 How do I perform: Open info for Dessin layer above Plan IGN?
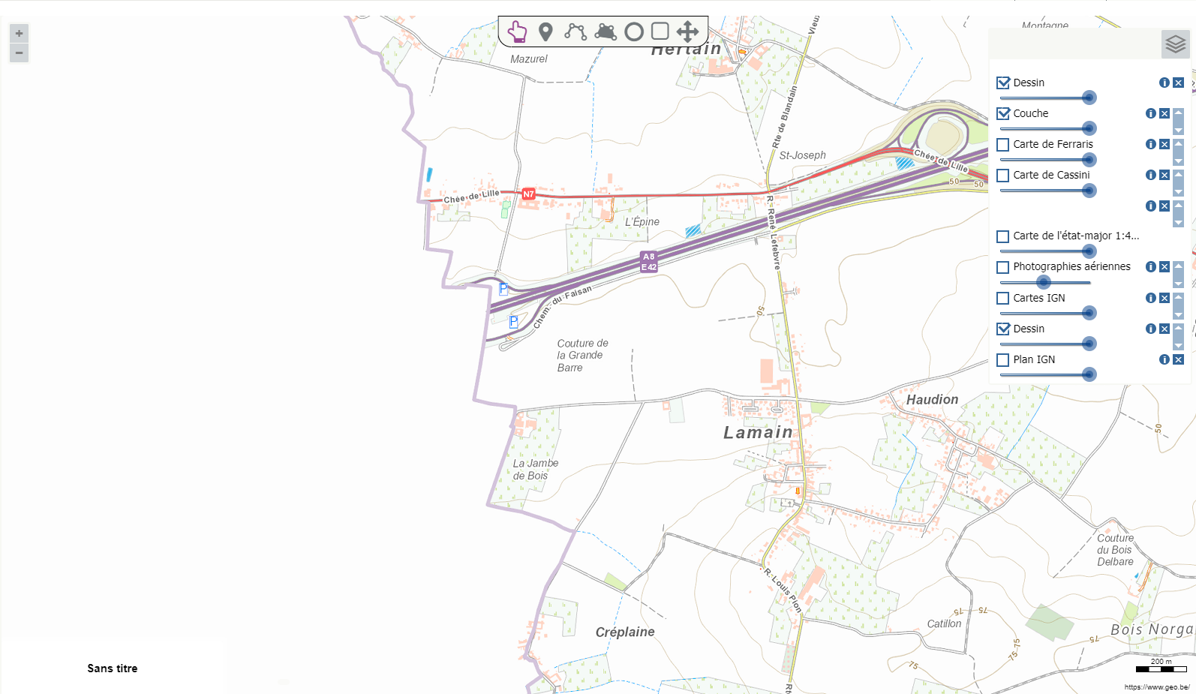[x=1151, y=329]
